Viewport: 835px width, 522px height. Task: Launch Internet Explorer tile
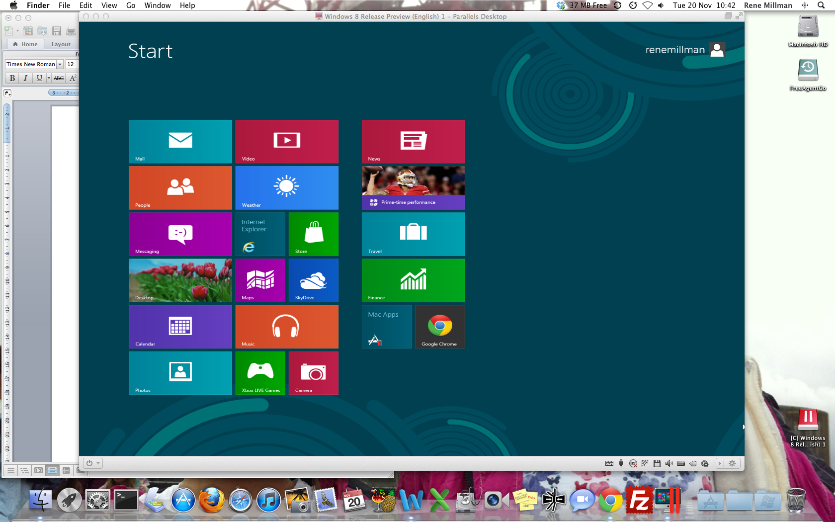(260, 234)
